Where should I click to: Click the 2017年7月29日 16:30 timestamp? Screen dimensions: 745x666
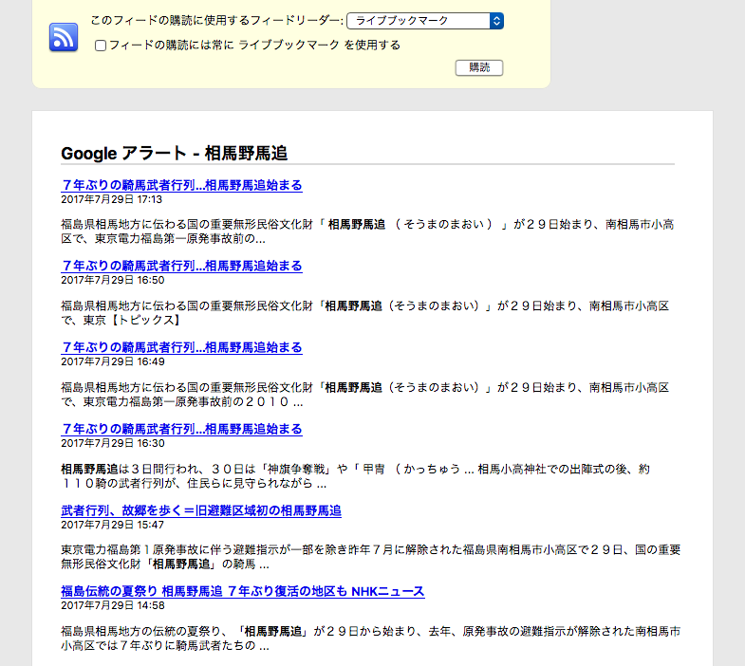tap(113, 444)
